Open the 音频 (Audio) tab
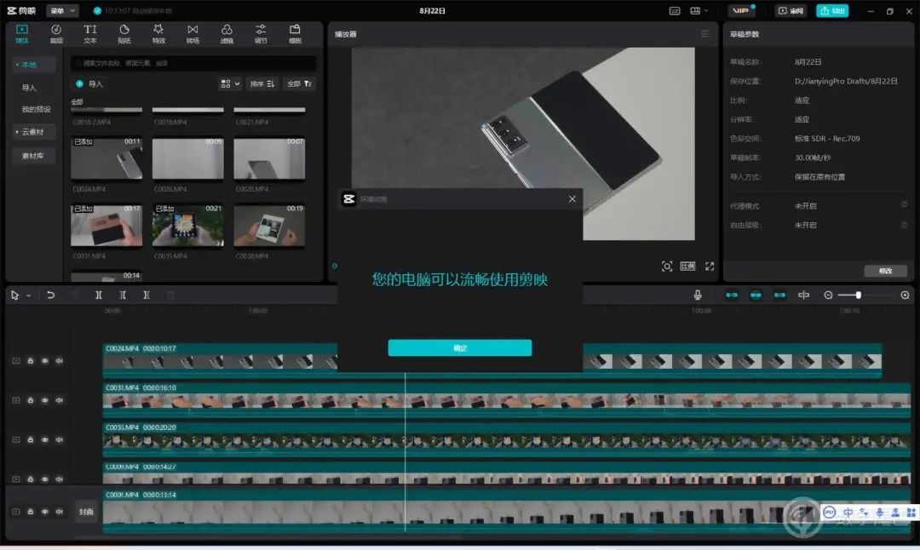The width and height of the screenshot is (920, 550). (56, 33)
